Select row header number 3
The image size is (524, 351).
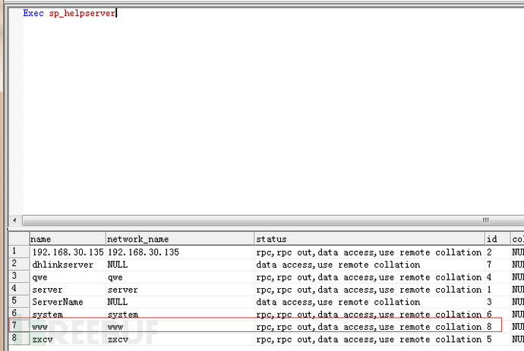pos(19,277)
